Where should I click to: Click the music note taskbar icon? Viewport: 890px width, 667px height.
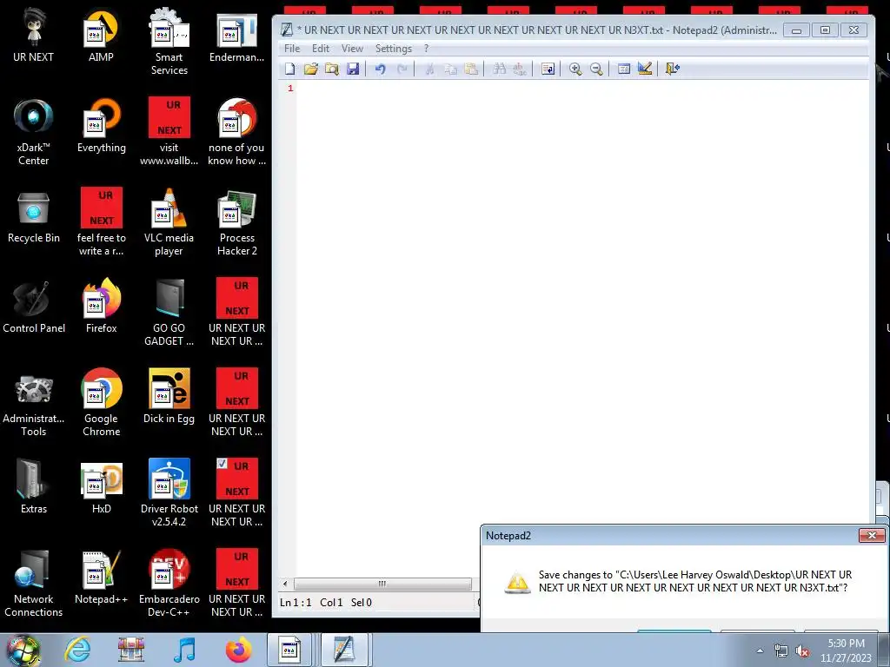(x=184, y=650)
